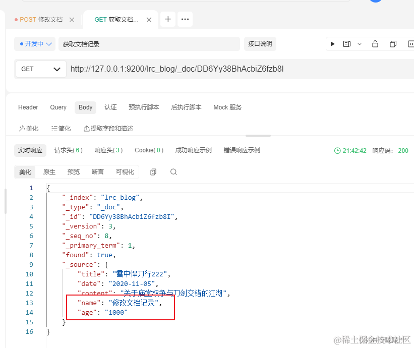The width and height of the screenshot is (414, 348).
Task: Switch to the 可视化 response view tab
Action: 126,172
